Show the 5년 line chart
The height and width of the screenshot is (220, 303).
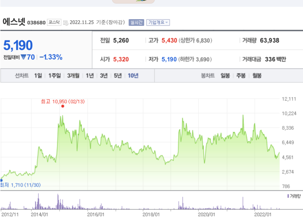tap(118, 76)
